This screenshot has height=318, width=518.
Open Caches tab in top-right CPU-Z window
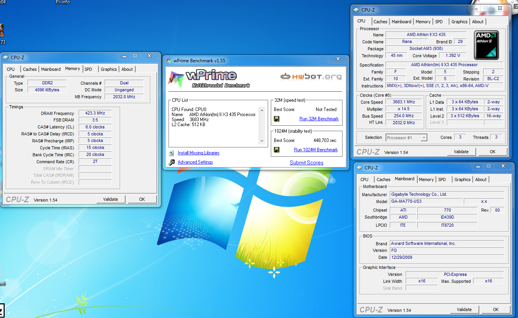380,22
